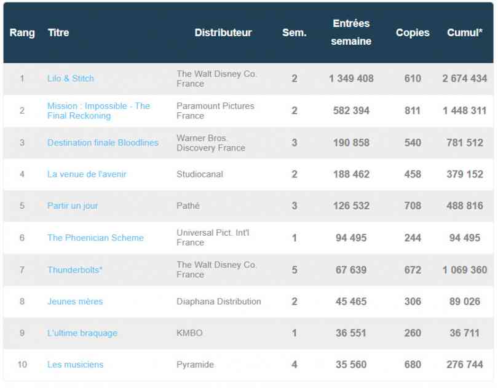
Task: Select copies value 610
Action: pyautogui.click(x=413, y=79)
